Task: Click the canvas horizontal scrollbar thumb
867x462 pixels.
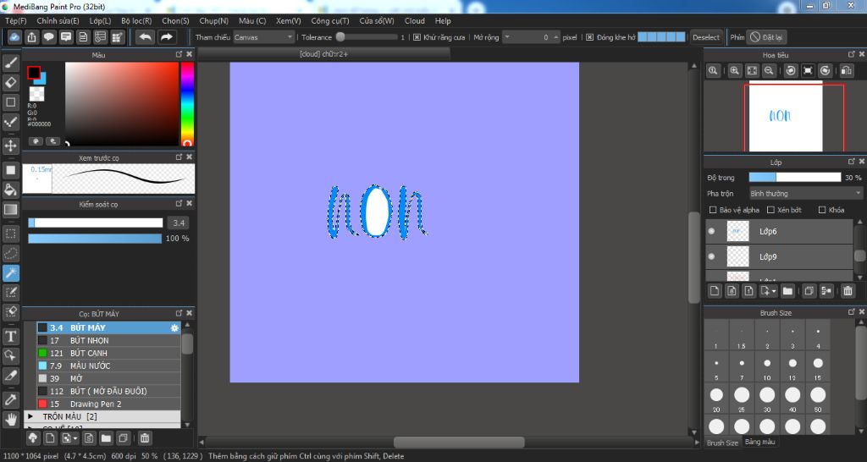Action: 459,442
